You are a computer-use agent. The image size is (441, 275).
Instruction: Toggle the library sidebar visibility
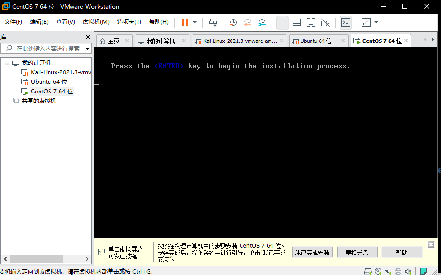click(282, 22)
